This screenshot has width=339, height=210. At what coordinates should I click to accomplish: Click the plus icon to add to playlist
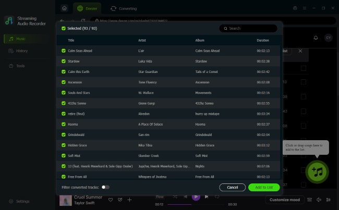(129, 200)
